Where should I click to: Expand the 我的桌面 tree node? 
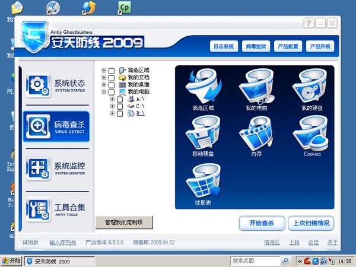click(104, 85)
